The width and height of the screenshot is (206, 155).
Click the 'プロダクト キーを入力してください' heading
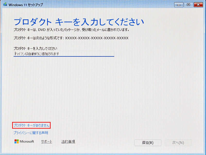click(x=79, y=22)
